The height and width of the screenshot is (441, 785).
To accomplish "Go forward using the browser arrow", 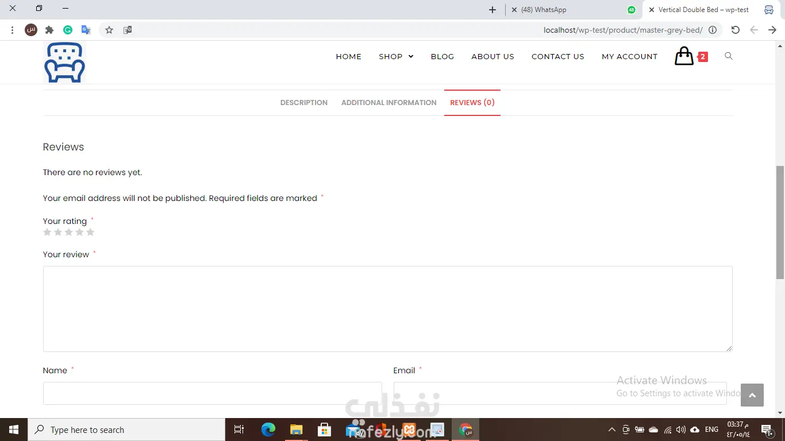I will 772,30.
